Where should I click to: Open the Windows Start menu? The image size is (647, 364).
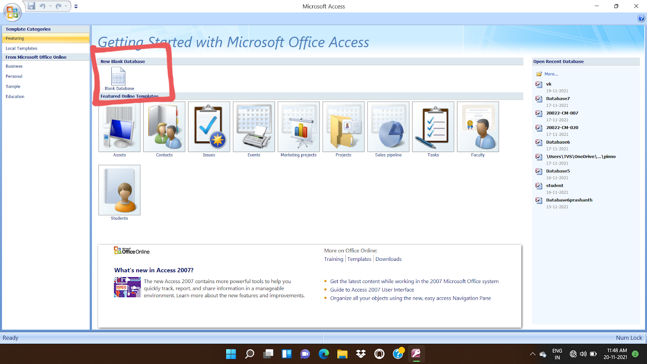coord(231,354)
